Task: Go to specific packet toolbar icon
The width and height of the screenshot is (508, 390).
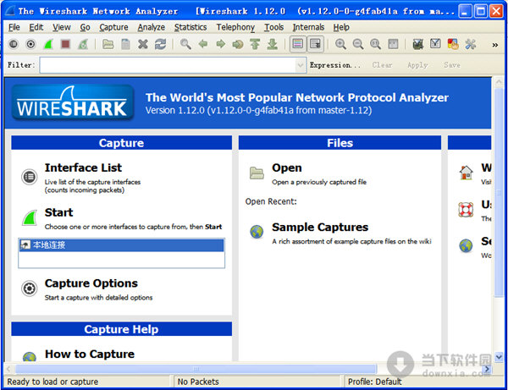Action: pyautogui.click(x=238, y=44)
